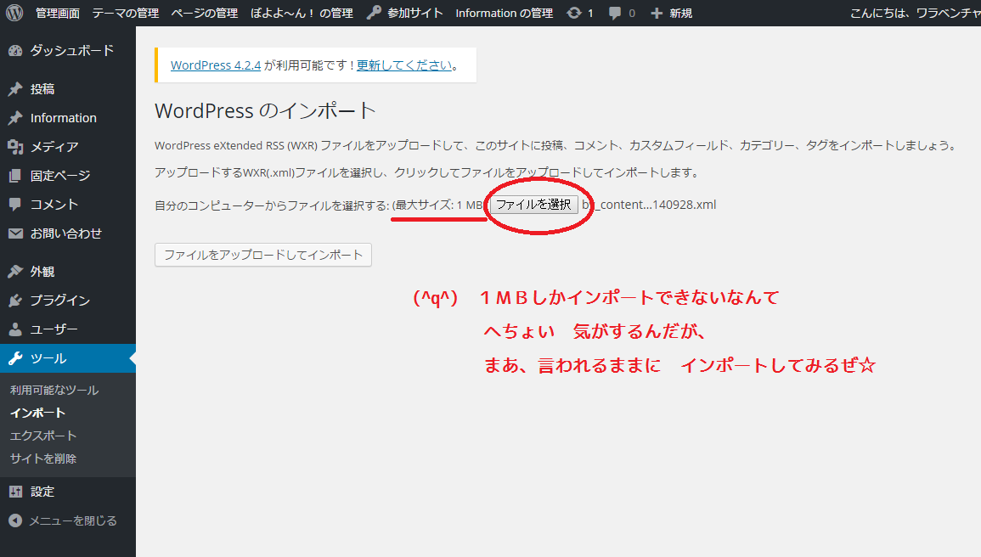Open ページの管理 menu in admin bar
Image resolution: width=981 pixels, height=557 pixels.
(205, 13)
